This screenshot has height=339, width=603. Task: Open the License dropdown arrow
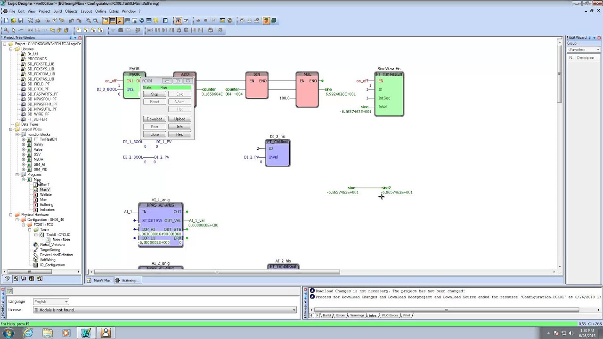pos(294,310)
